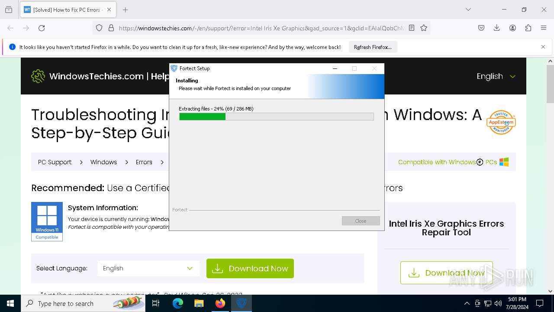
Task: Click the Firefox taskbar icon
Action: 220,303
